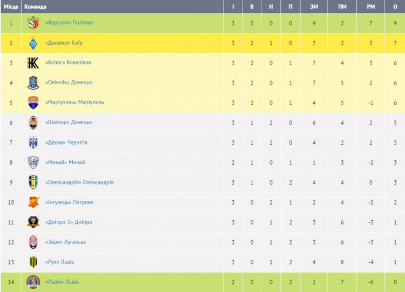Click the Desna Chernihiv crest
Viewport: 405px width, 292px height.
click(33, 142)
